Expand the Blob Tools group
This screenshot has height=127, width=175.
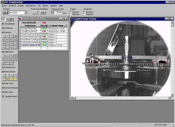pos(3,92)
